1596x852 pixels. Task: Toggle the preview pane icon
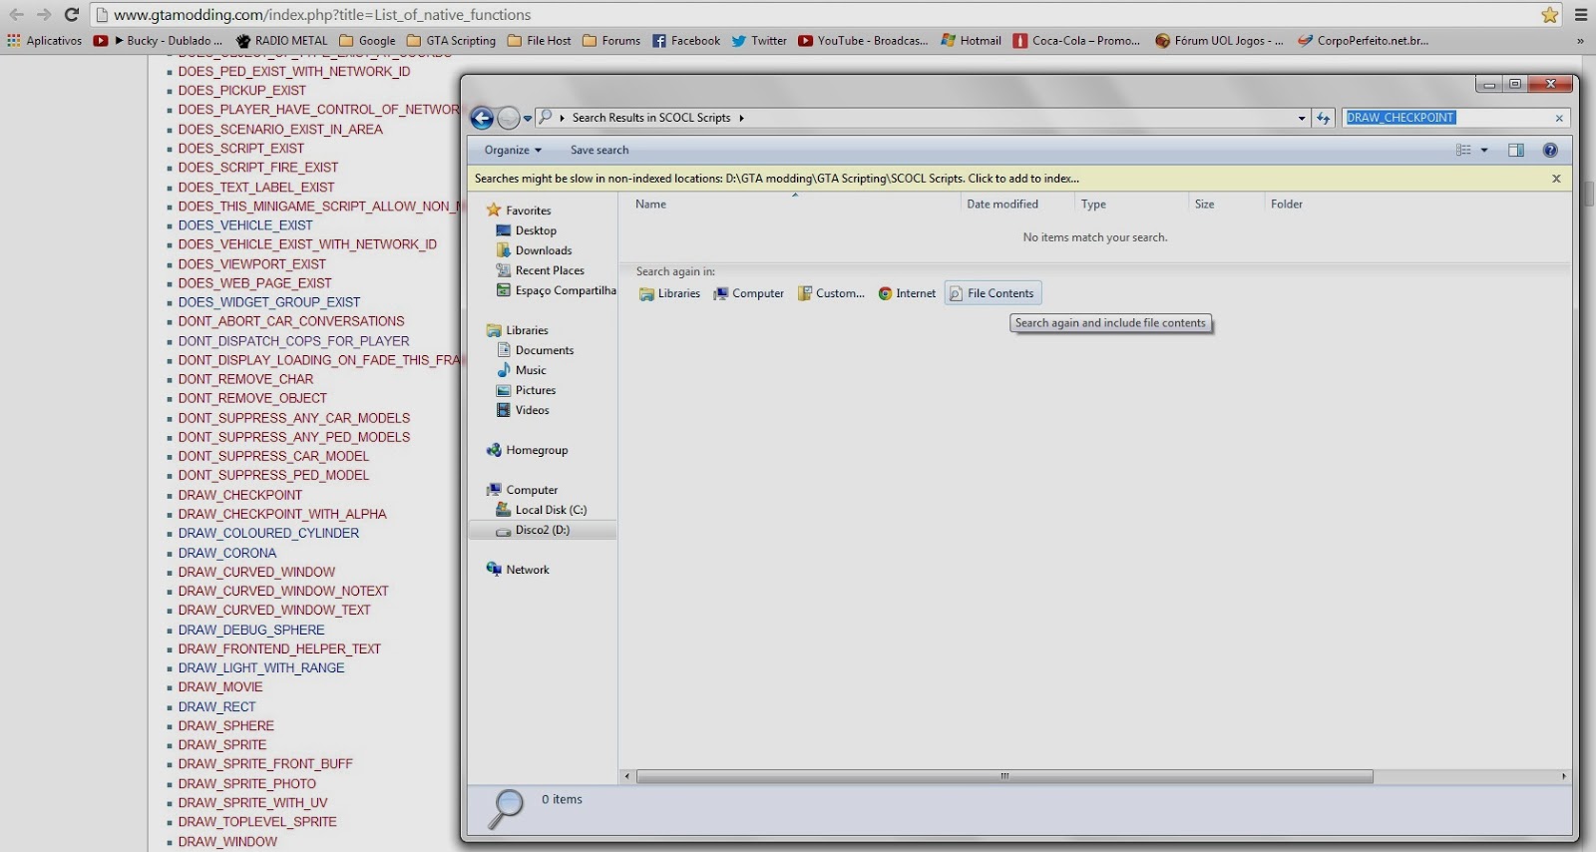(1516, 151)
